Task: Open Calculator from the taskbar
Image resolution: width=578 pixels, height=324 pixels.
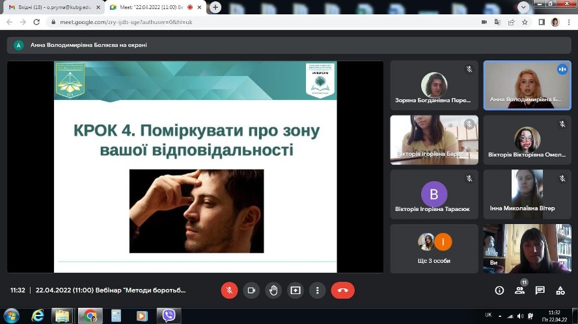Action: point(116,316)
